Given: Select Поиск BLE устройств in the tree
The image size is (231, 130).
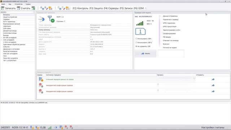Looking at the screenshot, I should point(10,58).
